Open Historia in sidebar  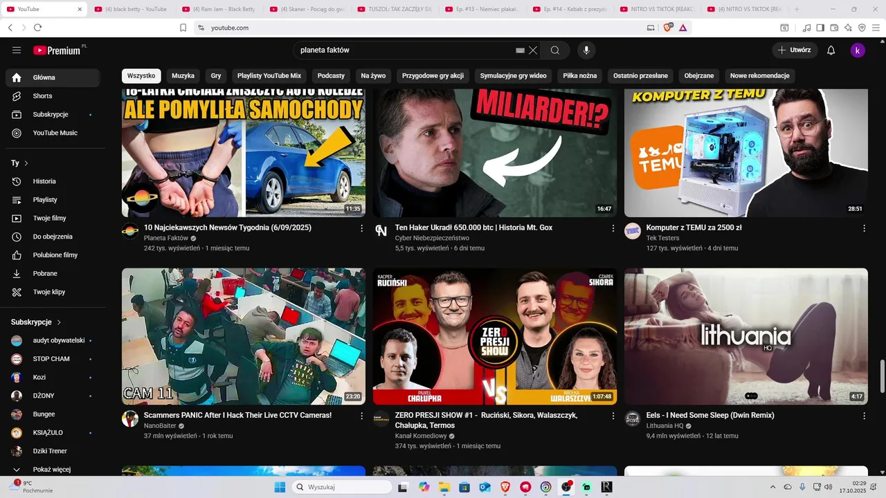click(x=55, y=181)
